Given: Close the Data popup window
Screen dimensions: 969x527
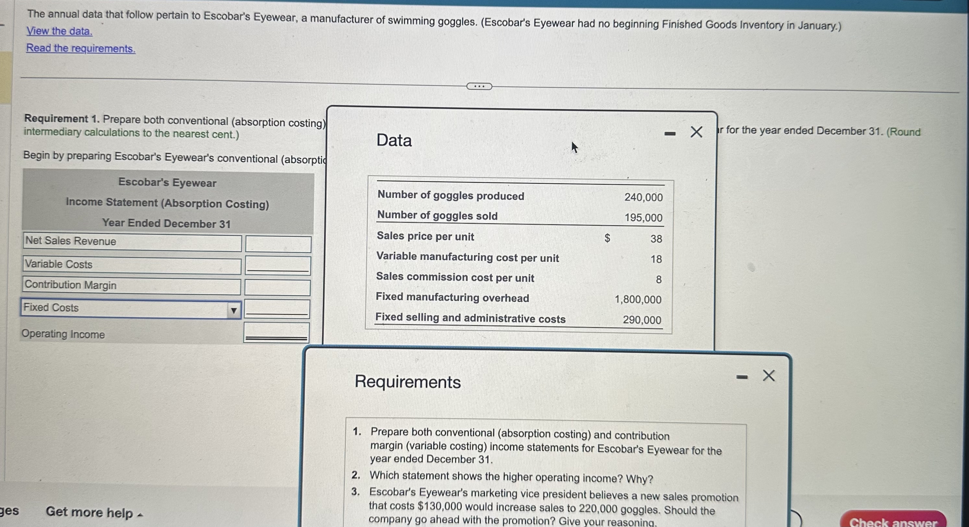Looking at the screenshot, I should (696, 132).
